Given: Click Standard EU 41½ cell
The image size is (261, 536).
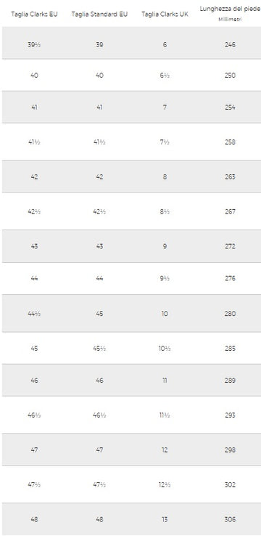Looking at the screenshot, I should tap(99, 142).
